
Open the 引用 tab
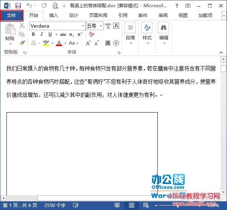pos(123,15)
